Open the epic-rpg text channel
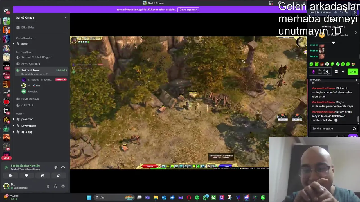 [x=41, y=132]
